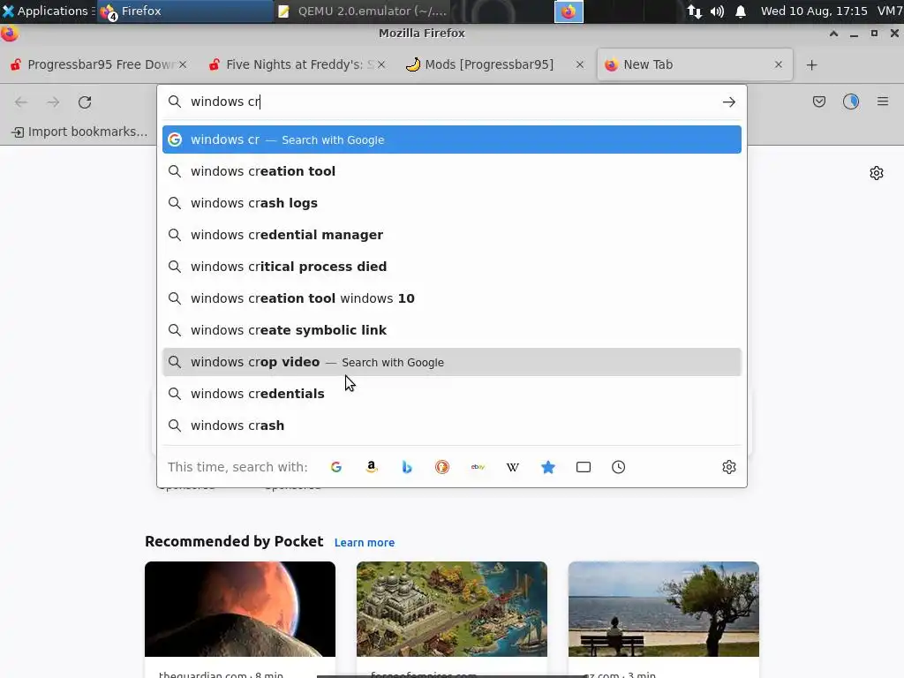The width and height of the screenshot is (904, 678).
Task: Choose suggestion 'windows crash logs'
Action: coord(452,203)
